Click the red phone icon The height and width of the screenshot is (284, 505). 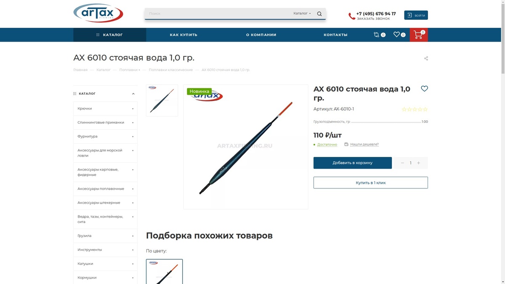pyautogui.click(x=352, y=16)
